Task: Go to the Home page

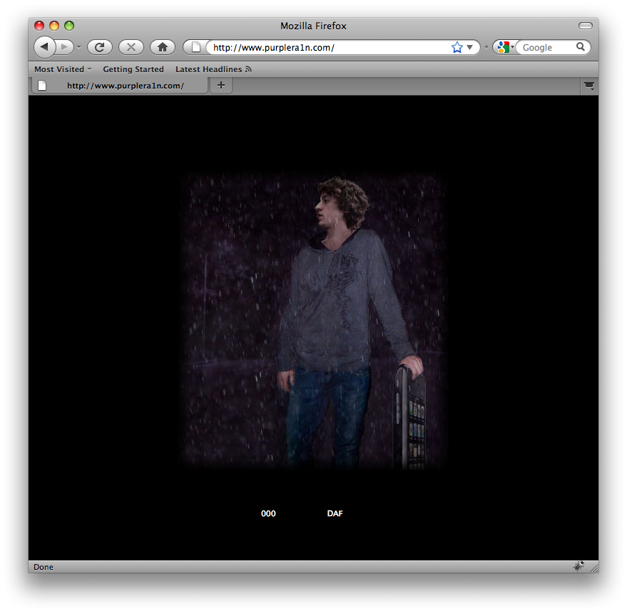Action: point(163,47)
